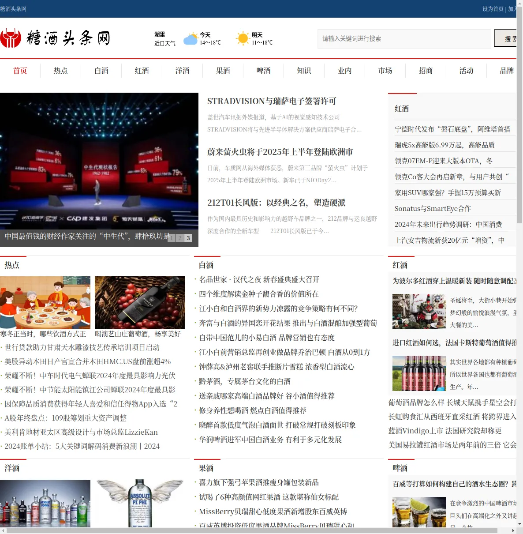Open 四个维度解读金种子馥合香 article
The height and width of the screenshot is (534, 523).
pos(258,294)
